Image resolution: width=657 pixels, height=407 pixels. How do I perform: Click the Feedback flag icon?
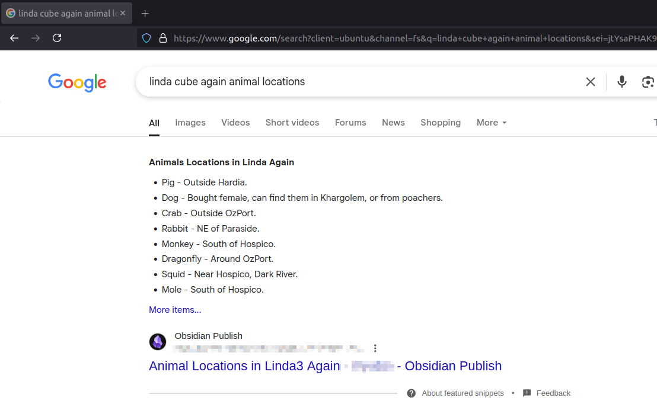pos(527,393)
